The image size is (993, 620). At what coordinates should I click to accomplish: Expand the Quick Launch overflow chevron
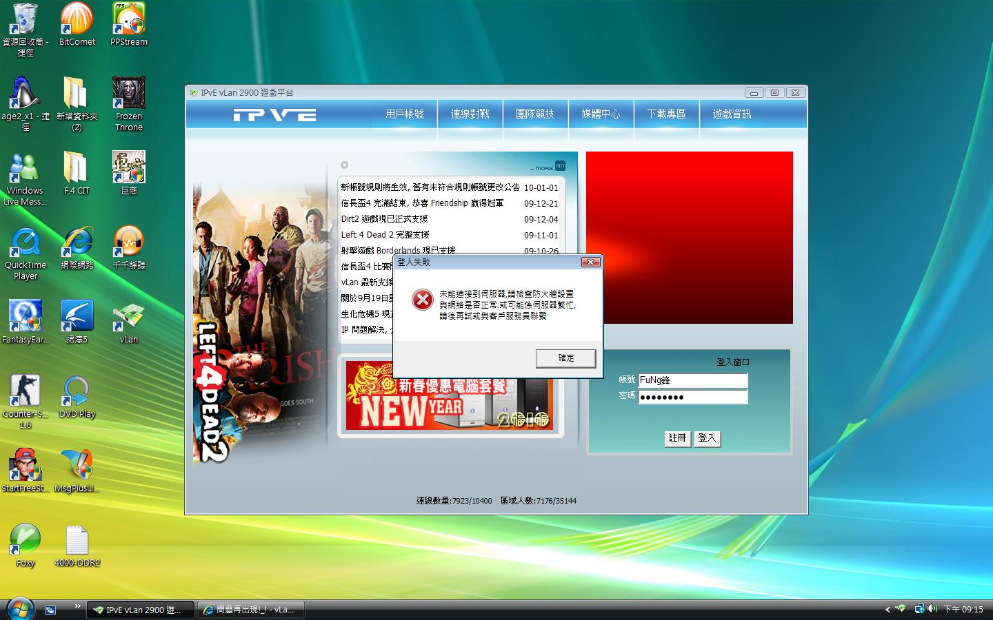(77, 607)
